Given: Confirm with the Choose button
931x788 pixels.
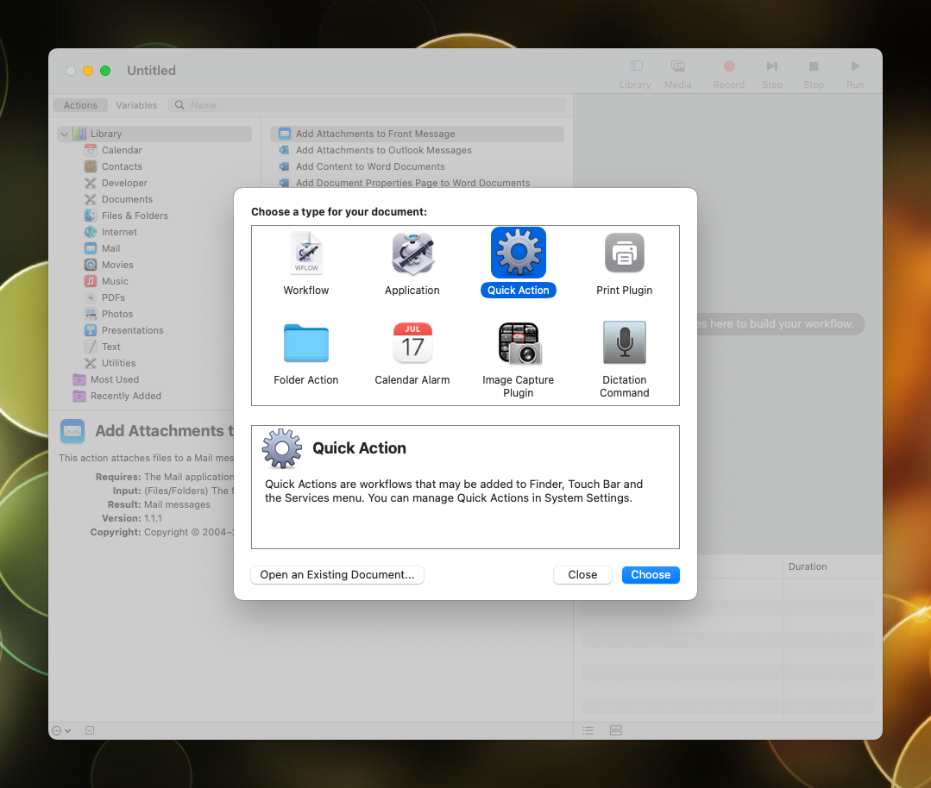Looking at the screenshot, I should (651, 575).
